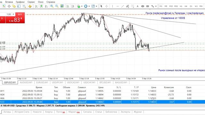
Task: Open the Data Window crosshair-target icon
Action: 9,6
